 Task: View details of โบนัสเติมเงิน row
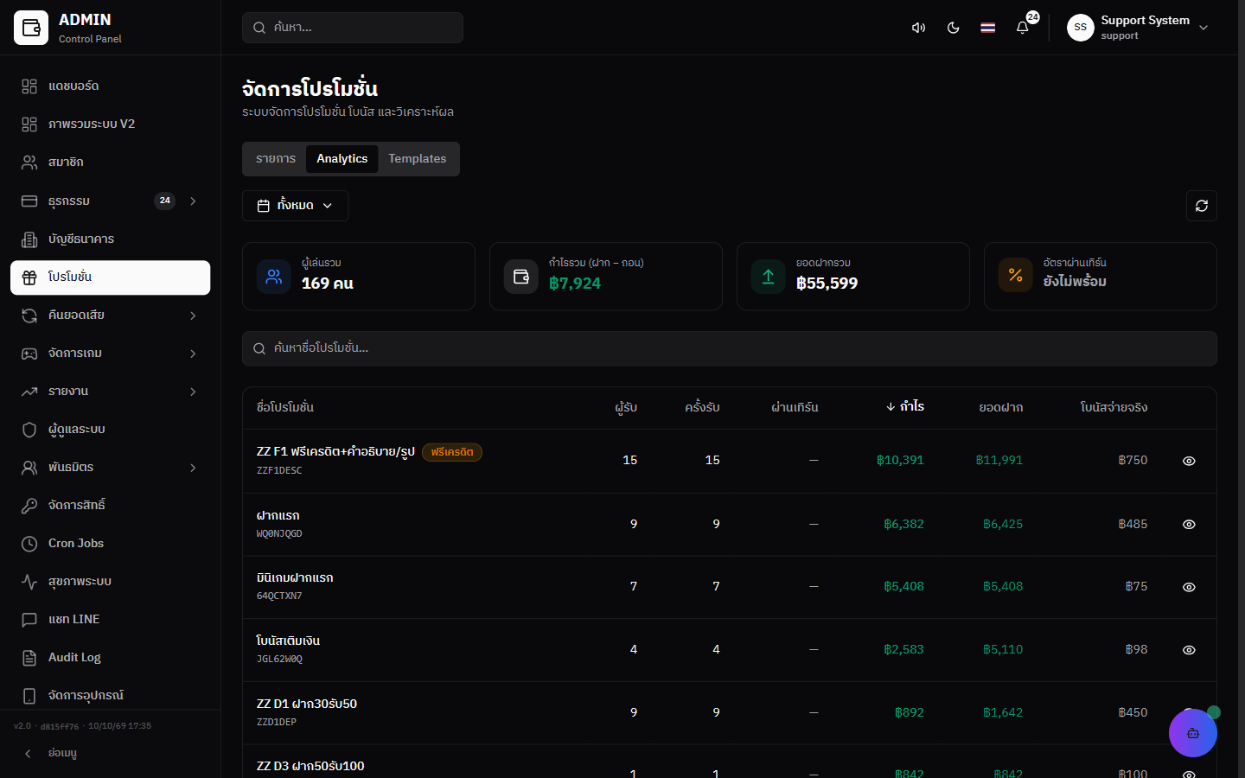tap(1189, 650)
